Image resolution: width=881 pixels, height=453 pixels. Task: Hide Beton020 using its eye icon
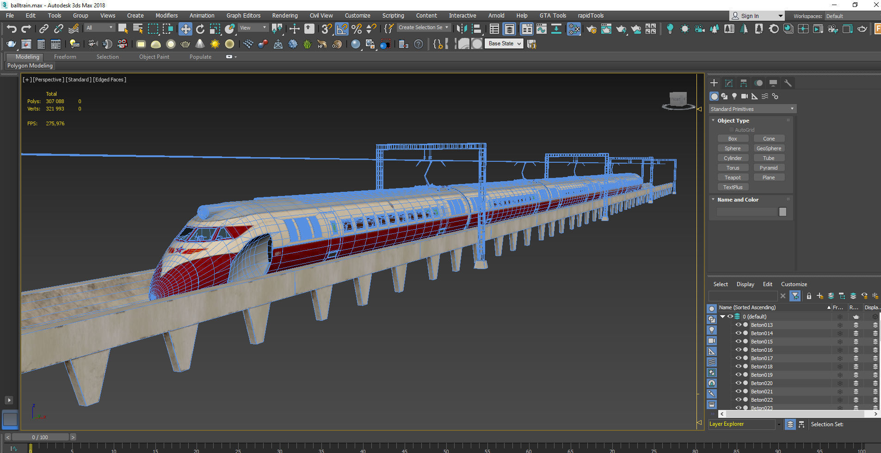[x=739, y=383]
